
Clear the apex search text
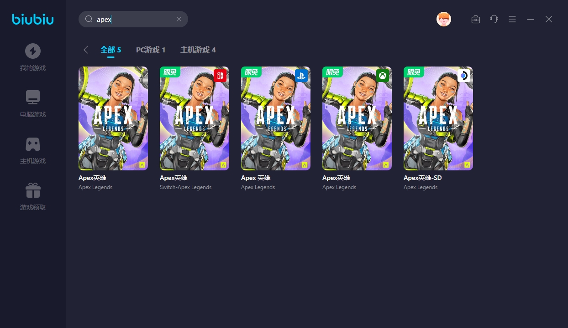pyautogui.click(x=179, y=19)
